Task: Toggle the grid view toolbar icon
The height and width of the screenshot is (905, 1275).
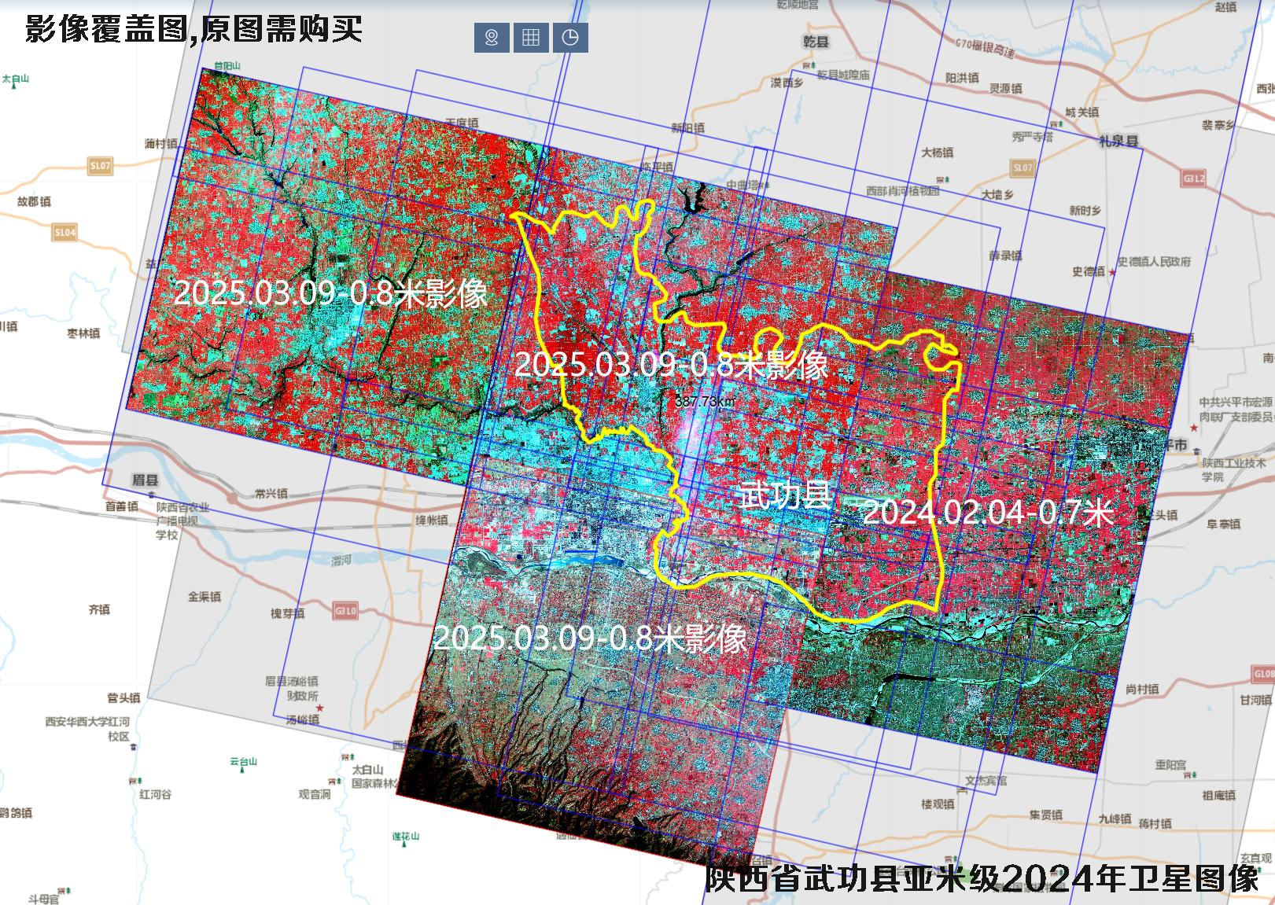Action: click(x=531, y=38)
